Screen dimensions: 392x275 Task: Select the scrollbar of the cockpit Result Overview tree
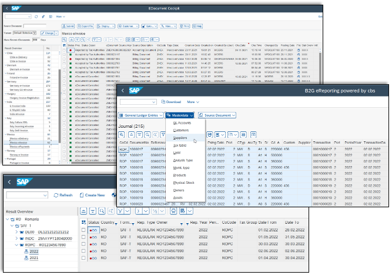pos(59,106)
